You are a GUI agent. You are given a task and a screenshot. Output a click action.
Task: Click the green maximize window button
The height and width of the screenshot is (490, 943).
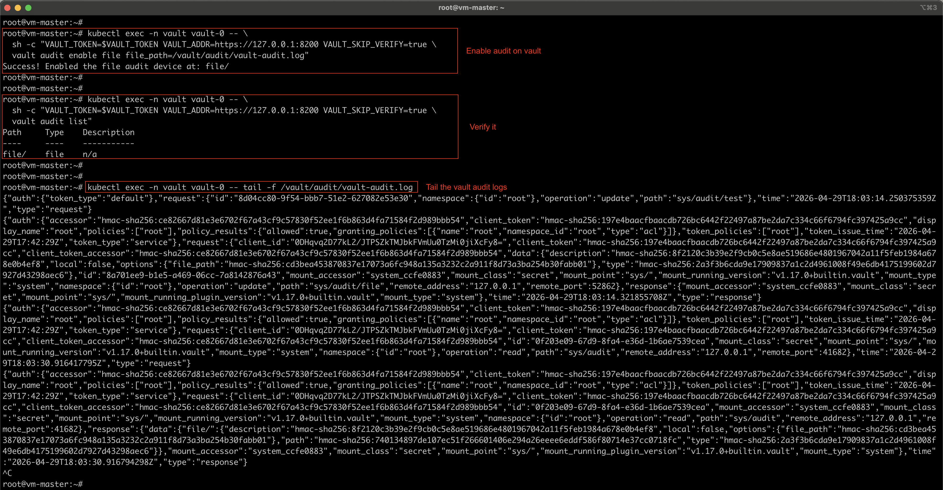coord(28,8)
